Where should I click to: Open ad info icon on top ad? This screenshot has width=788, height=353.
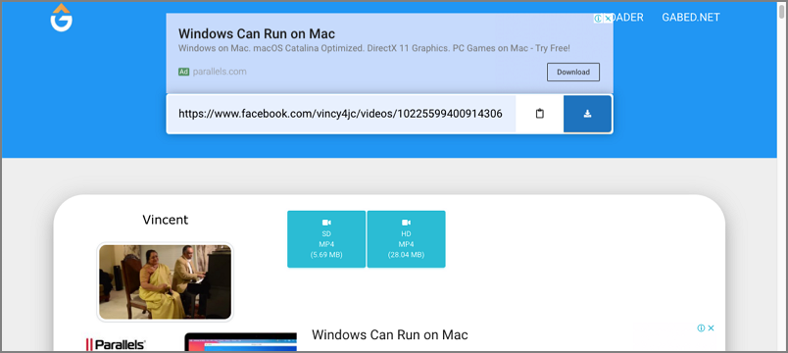point(598,19)
